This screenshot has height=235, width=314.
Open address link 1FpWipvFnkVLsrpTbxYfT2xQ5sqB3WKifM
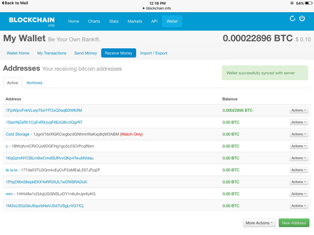coord(44,110)
